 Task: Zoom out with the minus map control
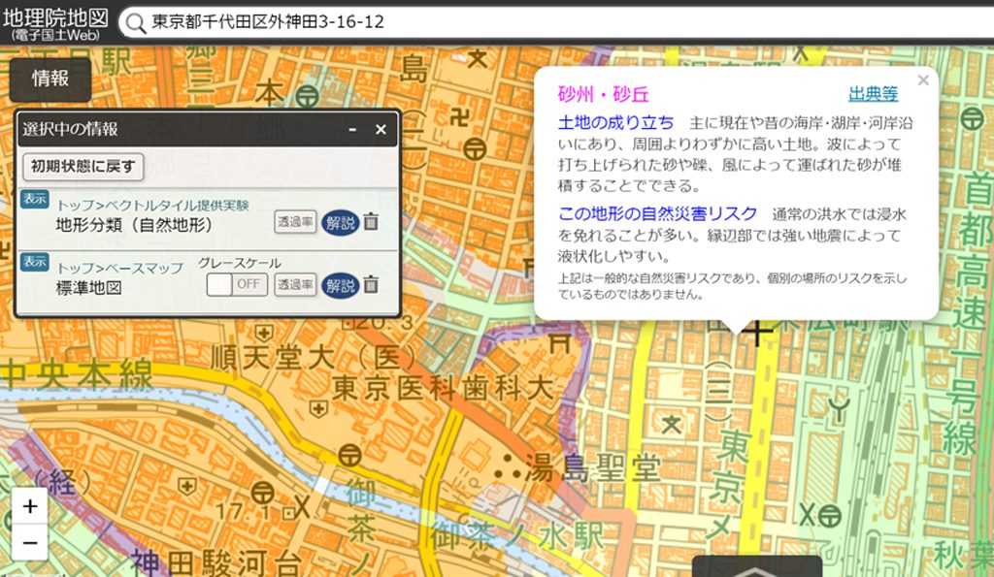coord(30,543)
